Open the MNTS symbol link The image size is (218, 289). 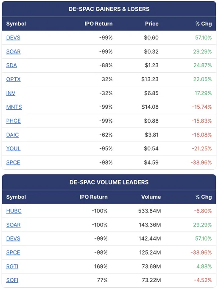tap(14, 107)
